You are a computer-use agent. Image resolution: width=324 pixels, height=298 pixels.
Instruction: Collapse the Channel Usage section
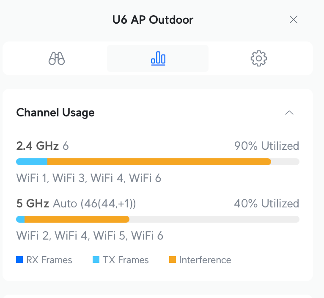coord(289,113)
